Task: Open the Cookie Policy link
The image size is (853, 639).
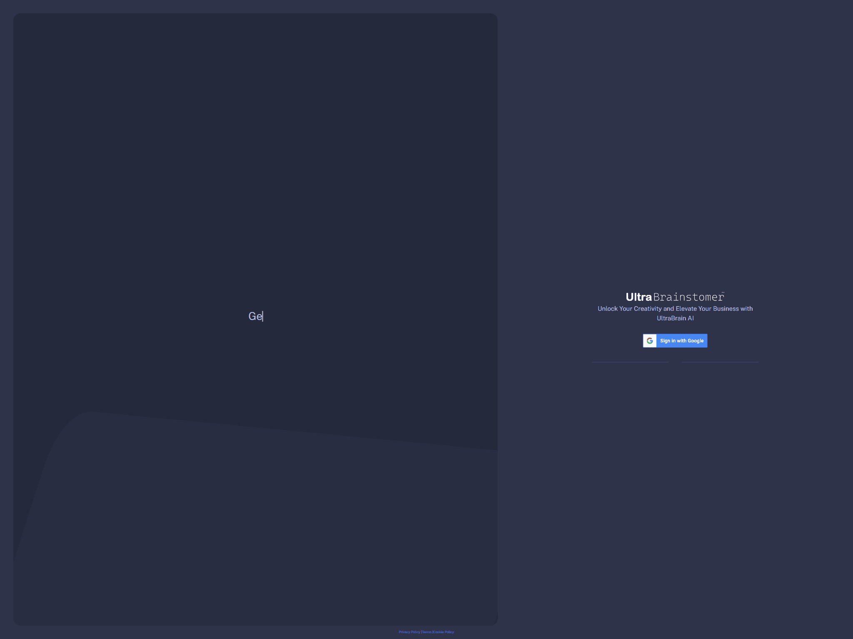Action: pos(444,632)
